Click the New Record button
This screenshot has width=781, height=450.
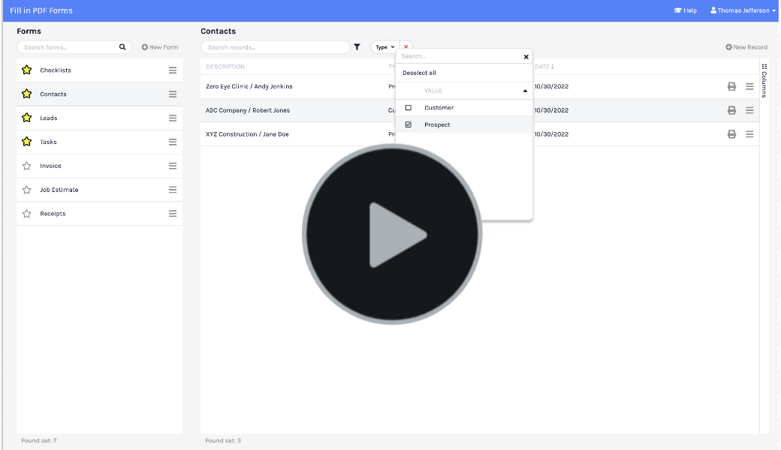(746, 47)
